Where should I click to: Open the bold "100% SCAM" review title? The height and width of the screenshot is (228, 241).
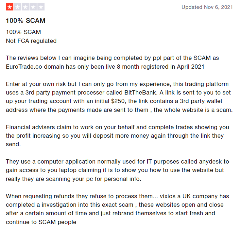click(26, 21)
